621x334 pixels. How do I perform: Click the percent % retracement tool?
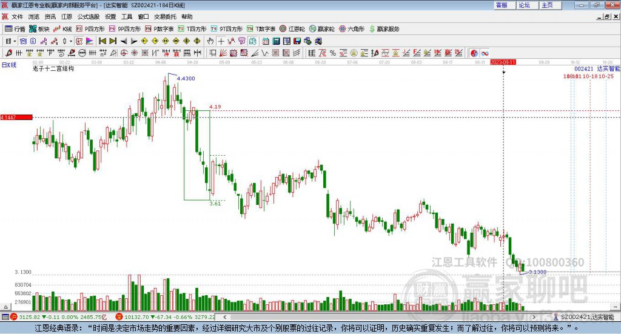333,53
